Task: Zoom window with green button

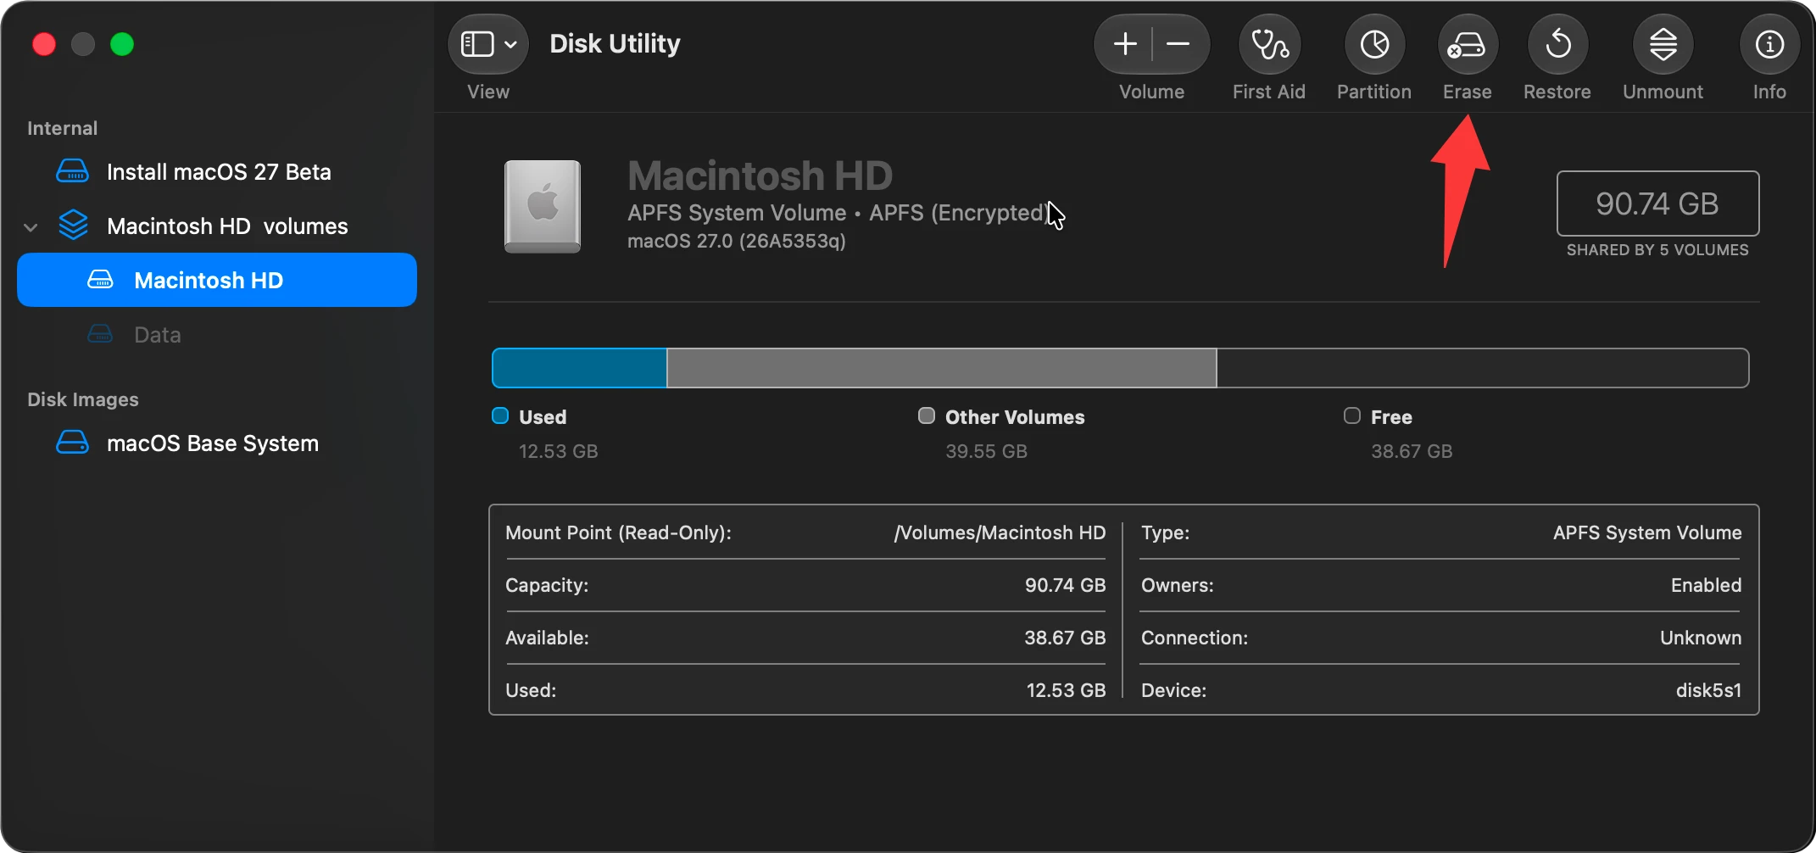Action: [x=122, y=44]
